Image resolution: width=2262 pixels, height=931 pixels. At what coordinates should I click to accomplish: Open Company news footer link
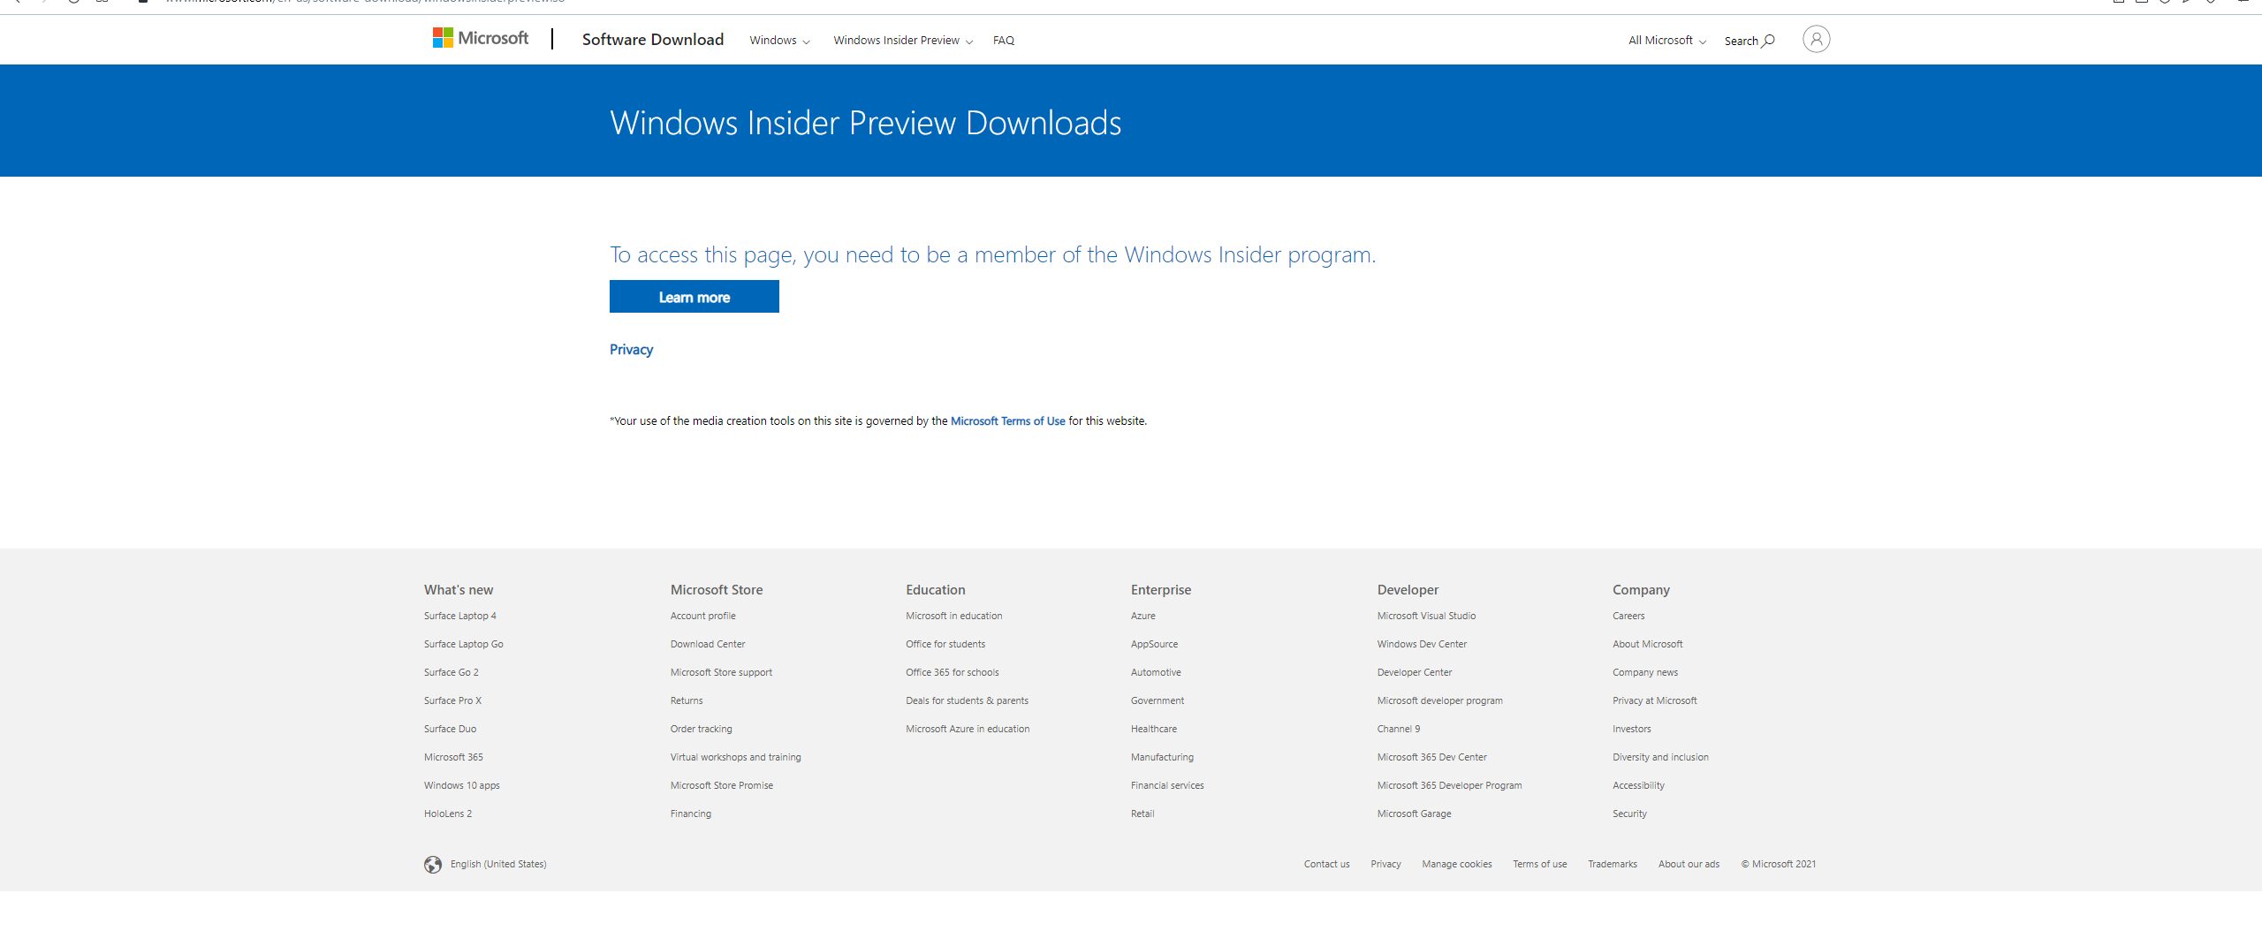(1645, 673)
